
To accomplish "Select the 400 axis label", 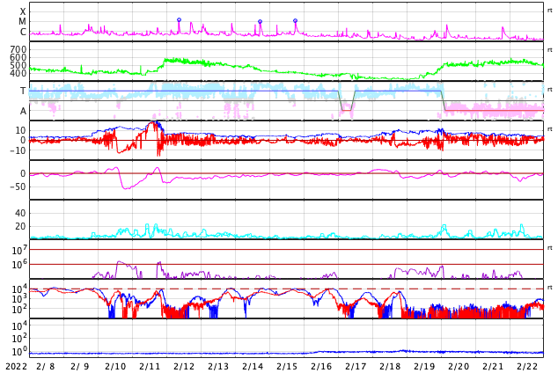I will (x=18, y=73).
